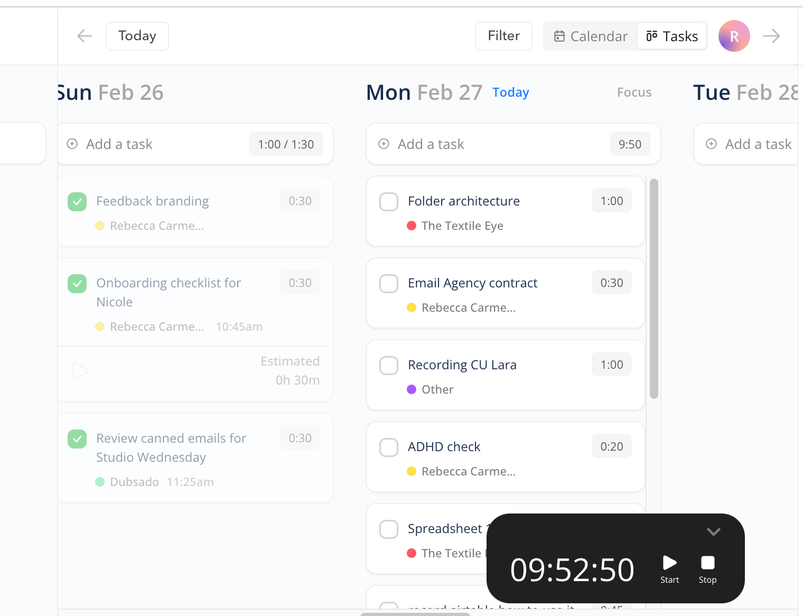This screenshot has height=616, width=803.
Task: Collapse the timer widget with chevron
Action: 713,531
